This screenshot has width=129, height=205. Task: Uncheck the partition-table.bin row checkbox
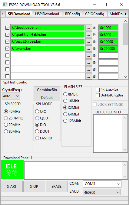point(8,34)
